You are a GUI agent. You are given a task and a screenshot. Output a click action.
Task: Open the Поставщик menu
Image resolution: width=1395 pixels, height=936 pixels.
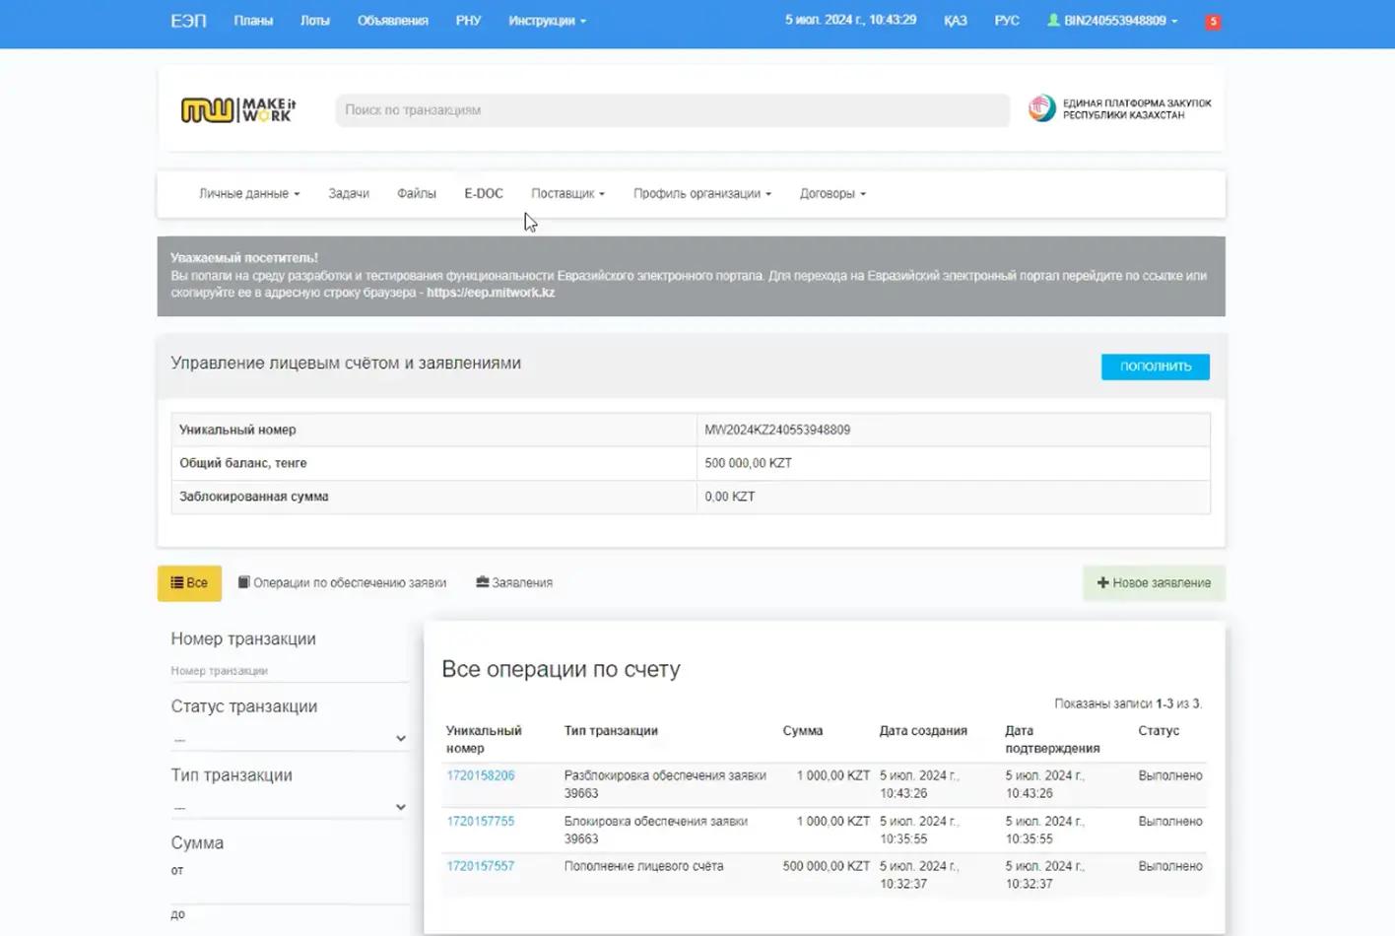[x=567, y=194]
